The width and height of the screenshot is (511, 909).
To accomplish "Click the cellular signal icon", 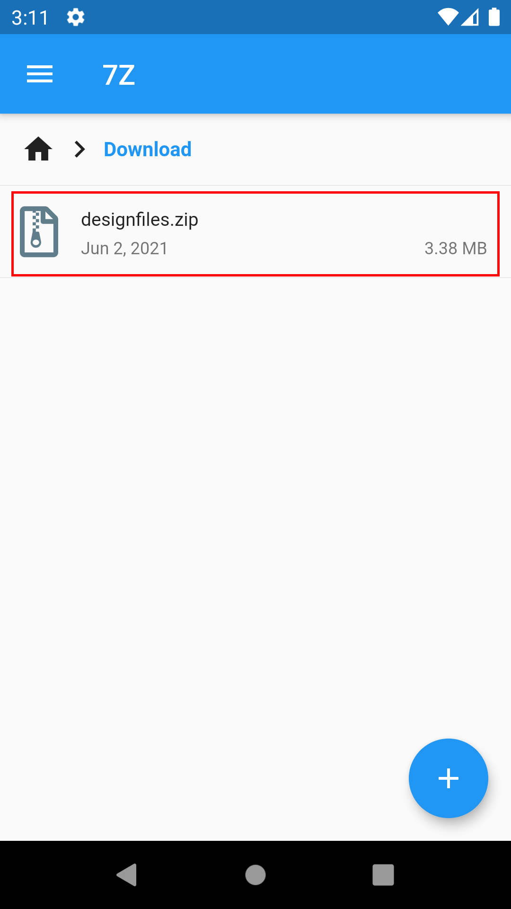I will coord(470,17).
